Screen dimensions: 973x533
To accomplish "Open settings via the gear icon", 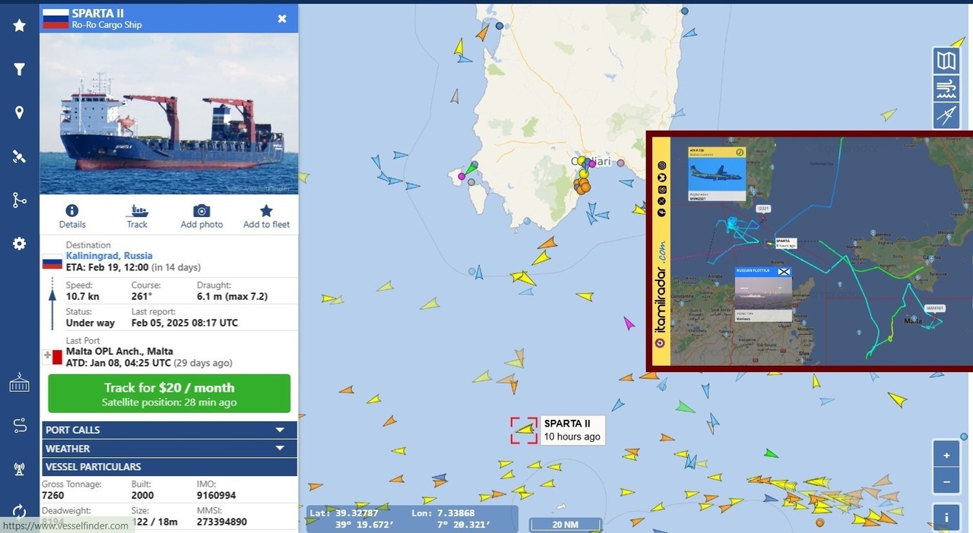I will [x=19, y=243].
